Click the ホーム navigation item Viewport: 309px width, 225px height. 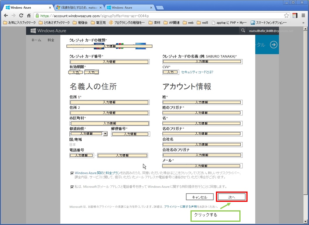[x=36, y=40]
